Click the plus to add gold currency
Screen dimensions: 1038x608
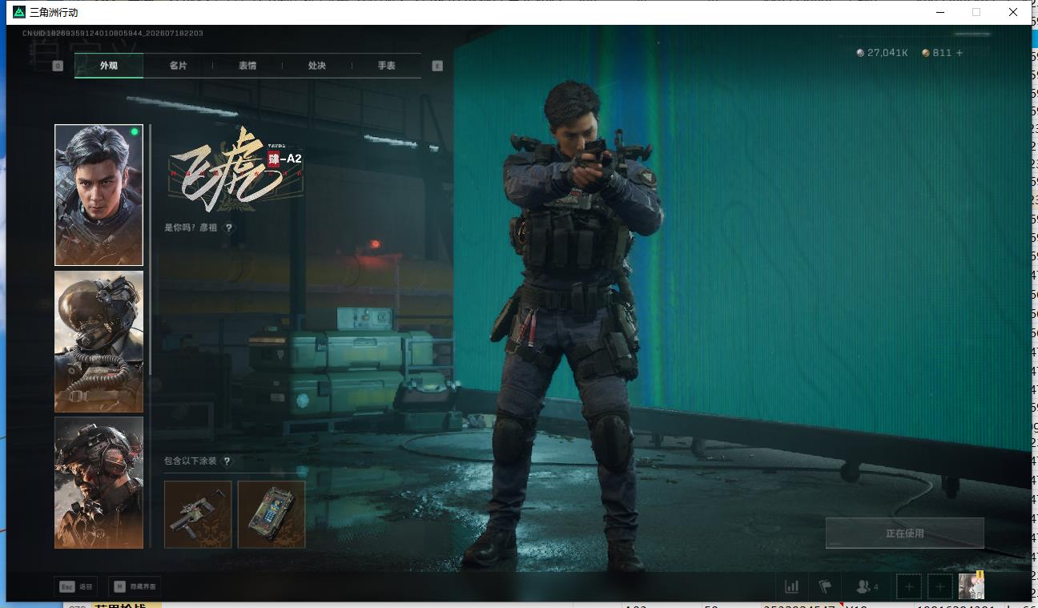click(960, 53)
